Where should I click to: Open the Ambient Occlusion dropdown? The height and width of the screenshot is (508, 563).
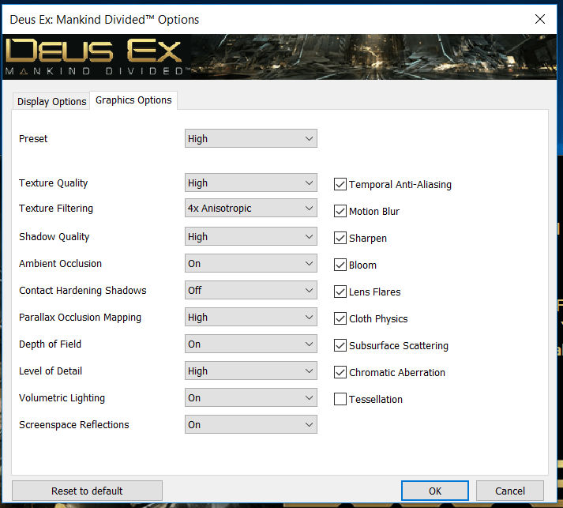point(250,264)
